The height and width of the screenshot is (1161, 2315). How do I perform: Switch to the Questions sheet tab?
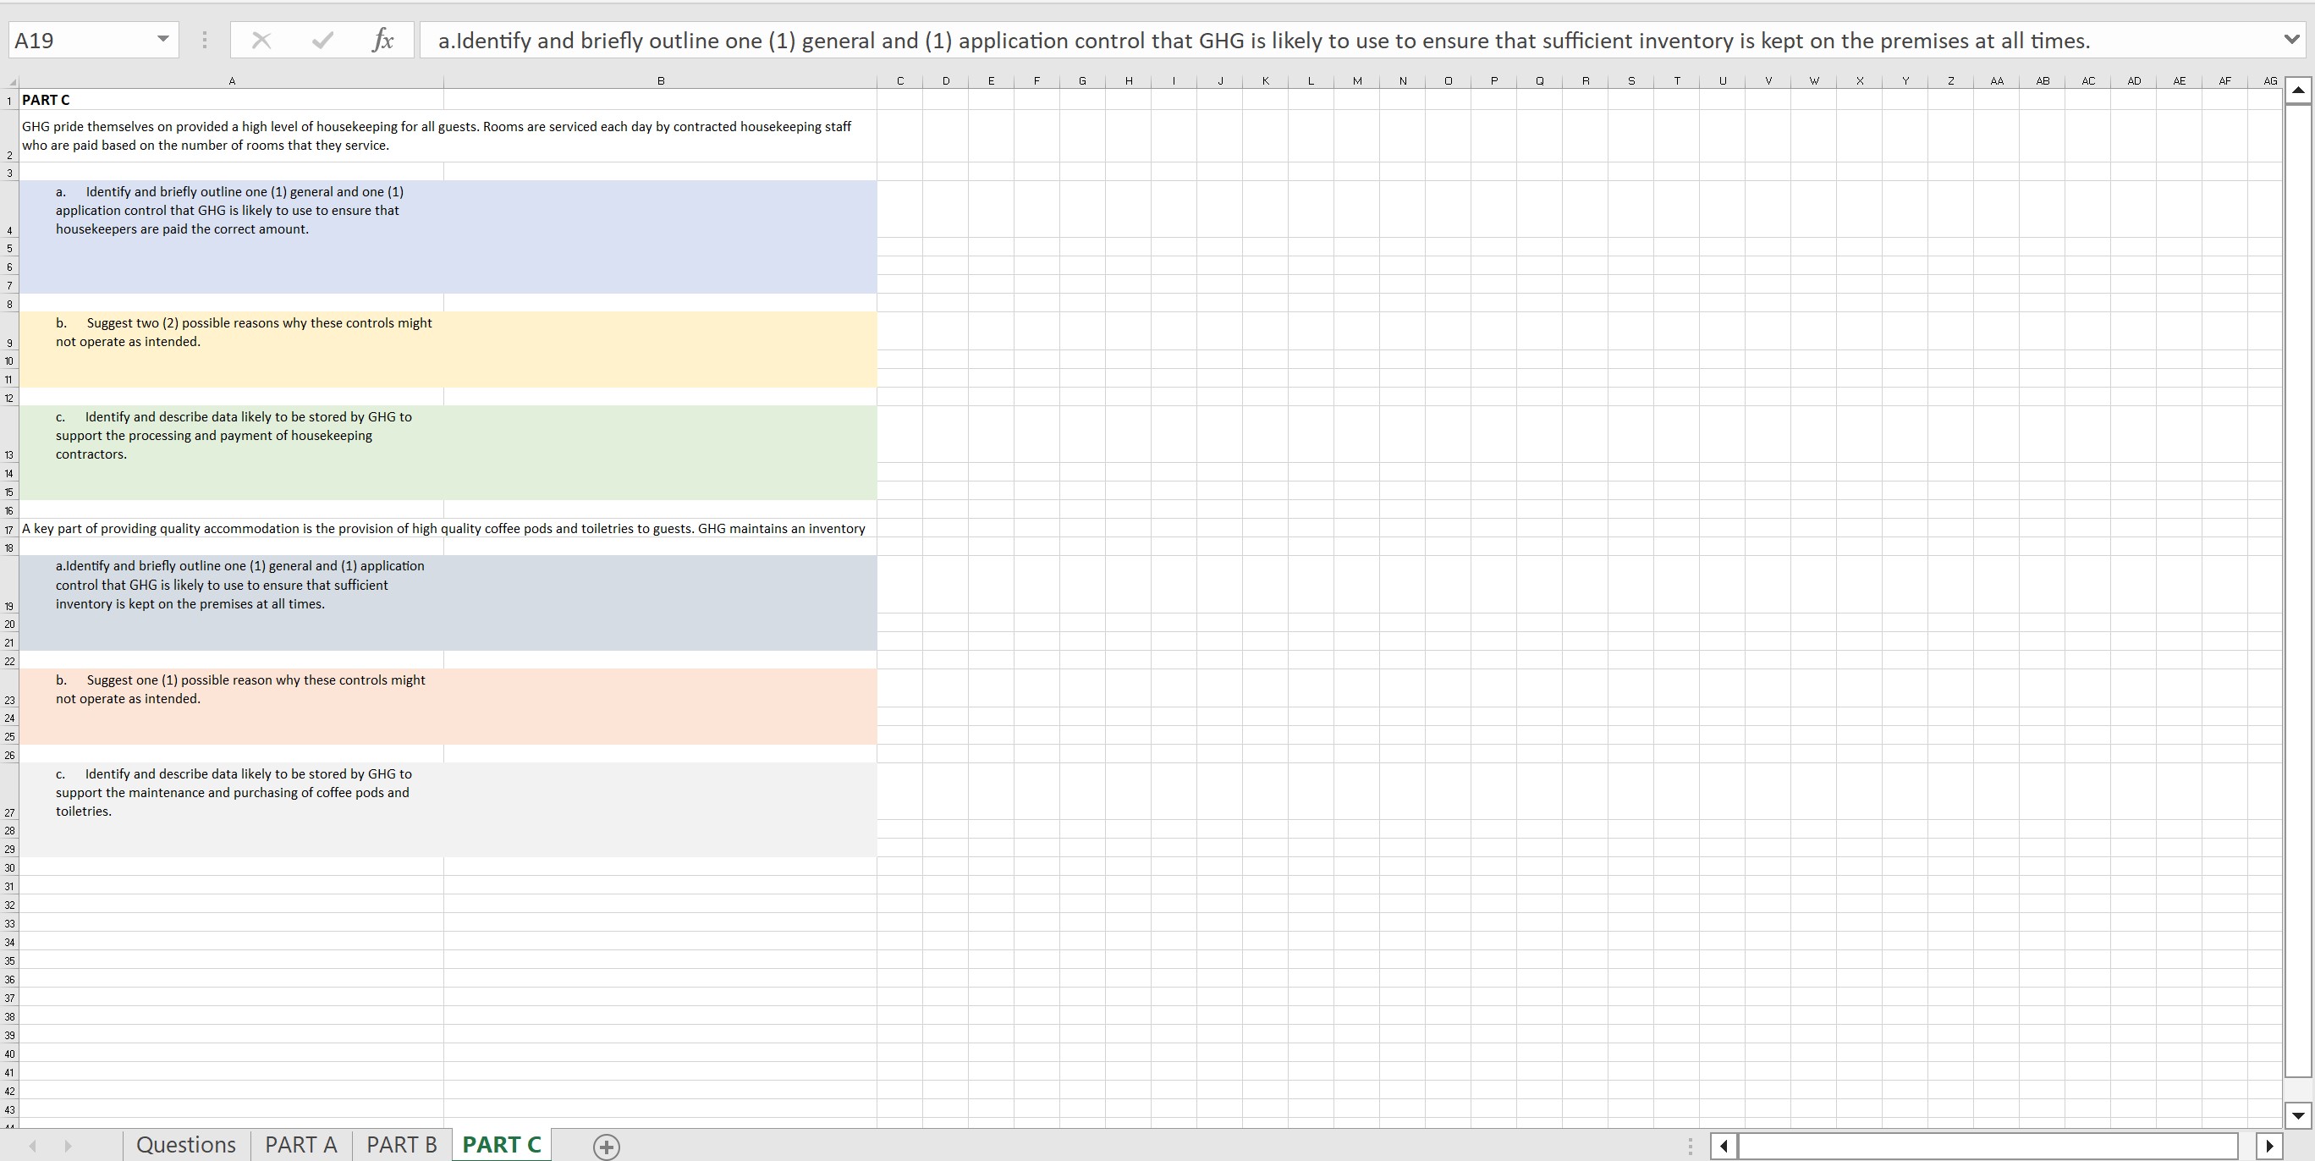(x=186, y=1145)
